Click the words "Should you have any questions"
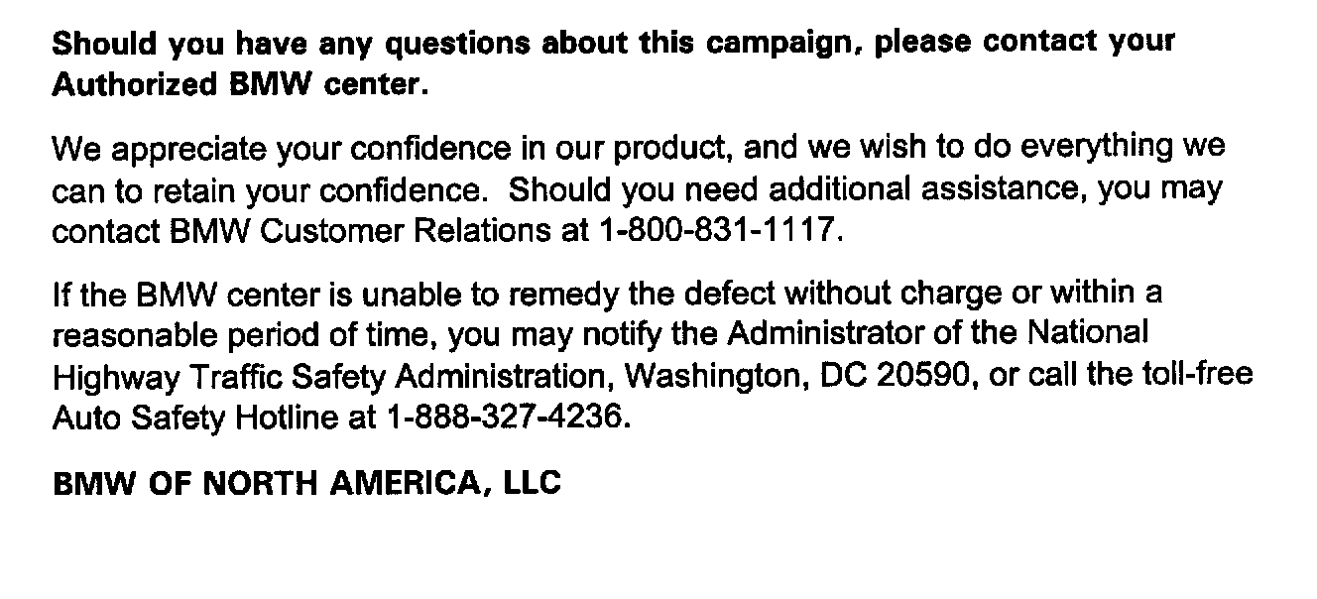The width and height of the screenshot is (1317, 599). click(x=257, y=44)
